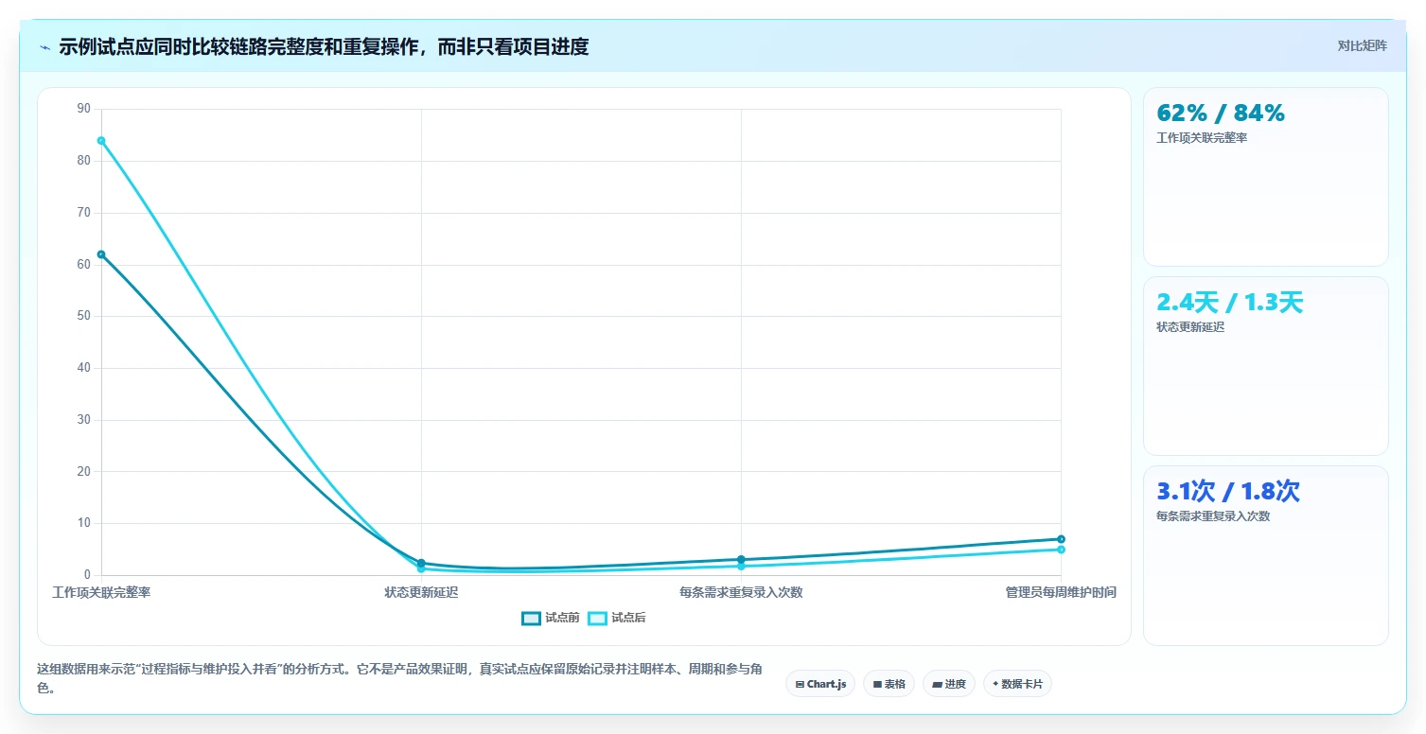The image size is (1426, 734).
Task: Click 试点后 point above 管理员每周维护时间
Action: point(1061,550)
